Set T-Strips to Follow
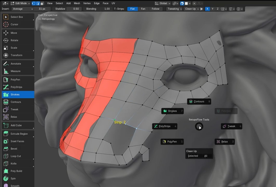The width and height of the screenshot is (276, 187). tap(155, 9)
